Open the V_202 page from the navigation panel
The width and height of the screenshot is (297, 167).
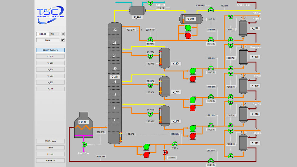click(50, 82)
